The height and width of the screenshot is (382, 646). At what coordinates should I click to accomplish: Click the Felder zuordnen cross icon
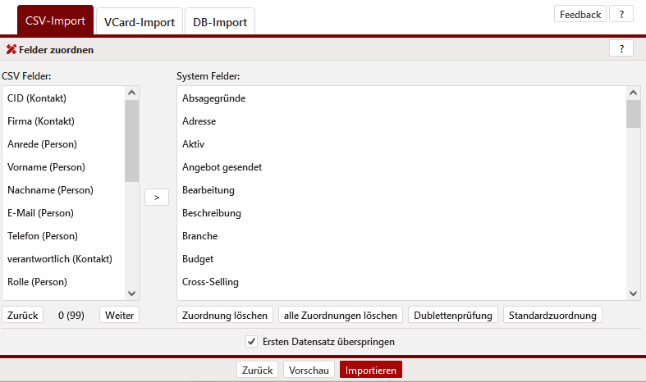(x=11, y=50)
